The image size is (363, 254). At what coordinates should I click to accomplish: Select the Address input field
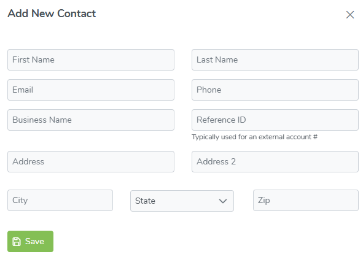pyautogui.click(x=91, y=161)
